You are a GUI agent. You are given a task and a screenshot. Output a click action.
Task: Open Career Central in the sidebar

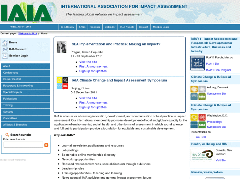point(25,79)
